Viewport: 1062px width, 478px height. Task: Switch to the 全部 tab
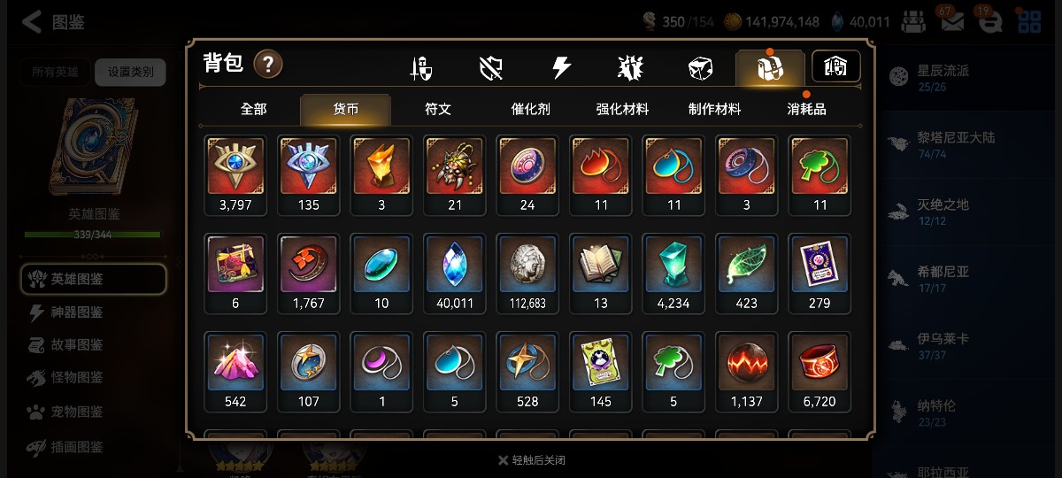(253, 109)
